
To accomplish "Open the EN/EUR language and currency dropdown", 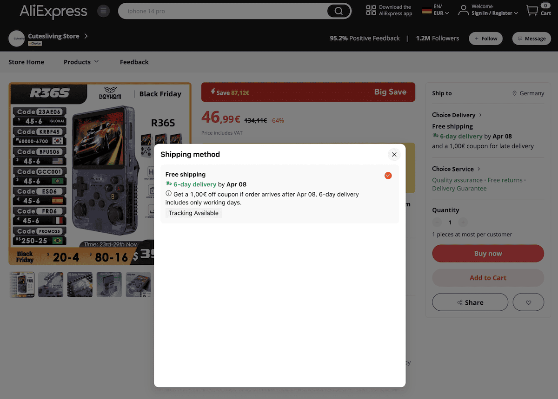I will click(435, 10).
